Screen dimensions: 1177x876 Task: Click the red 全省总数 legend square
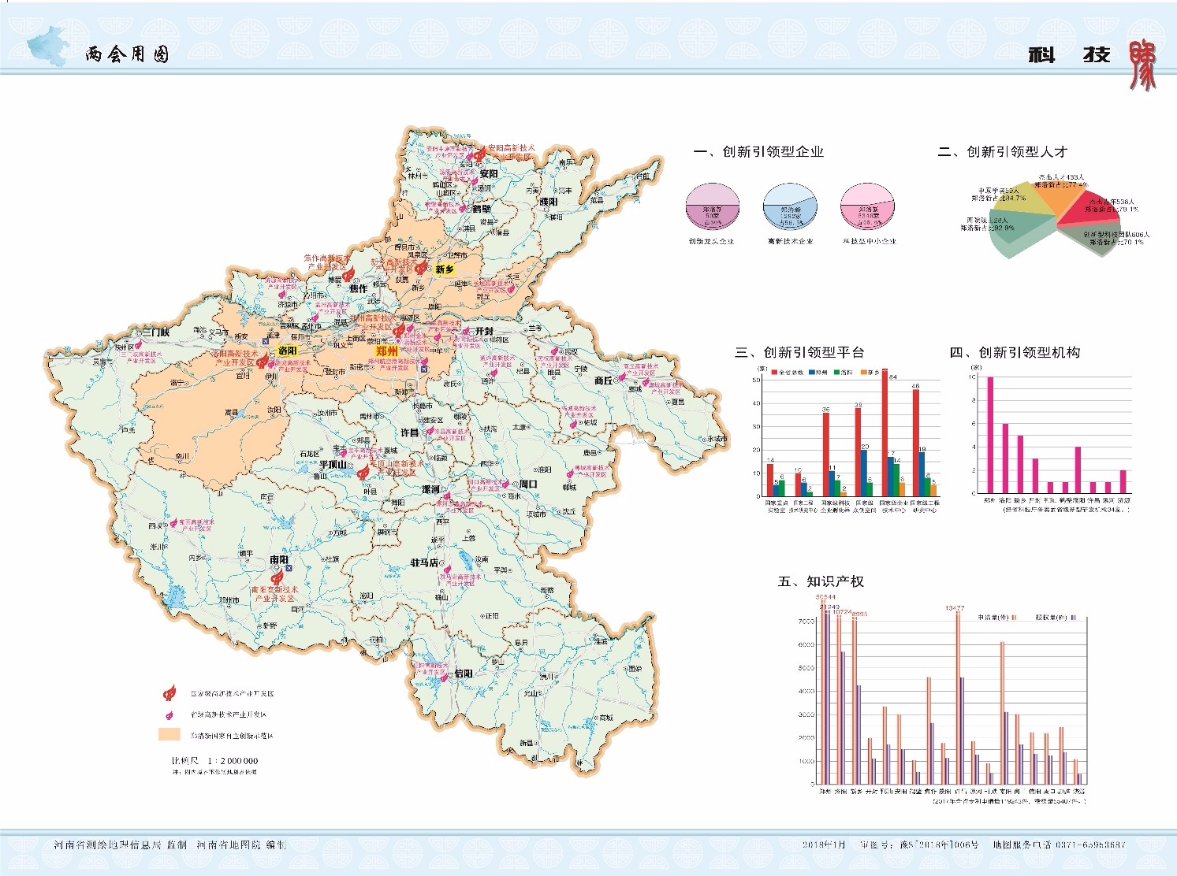[774, 372]
